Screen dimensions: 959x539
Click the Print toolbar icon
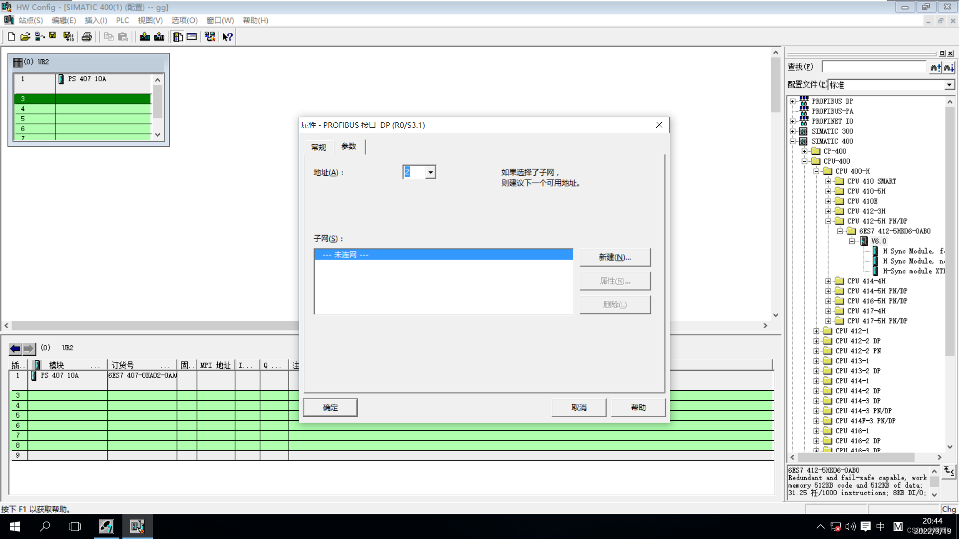(x=87, y=37)
